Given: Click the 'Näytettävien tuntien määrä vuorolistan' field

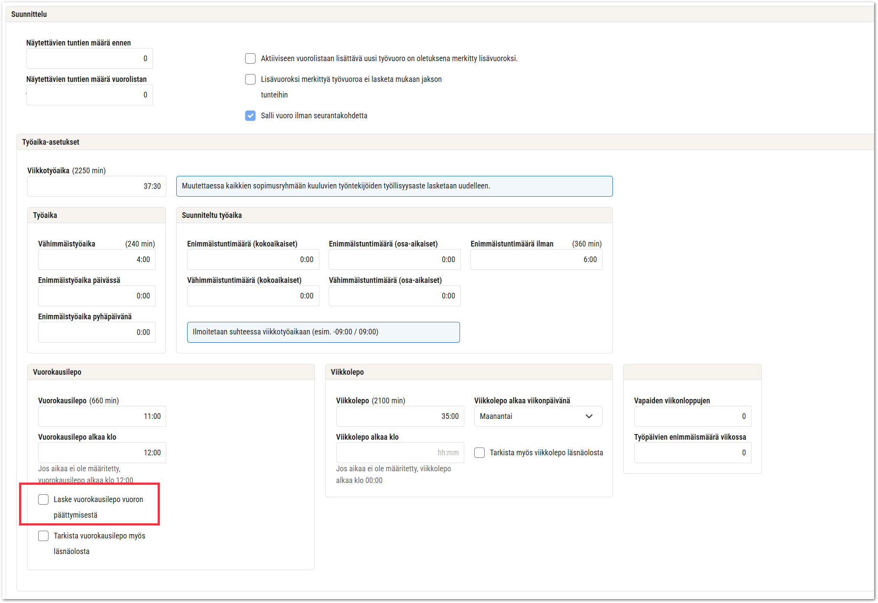Looking at the screenshot, I should pyautogui.click(x=89, y=95).
